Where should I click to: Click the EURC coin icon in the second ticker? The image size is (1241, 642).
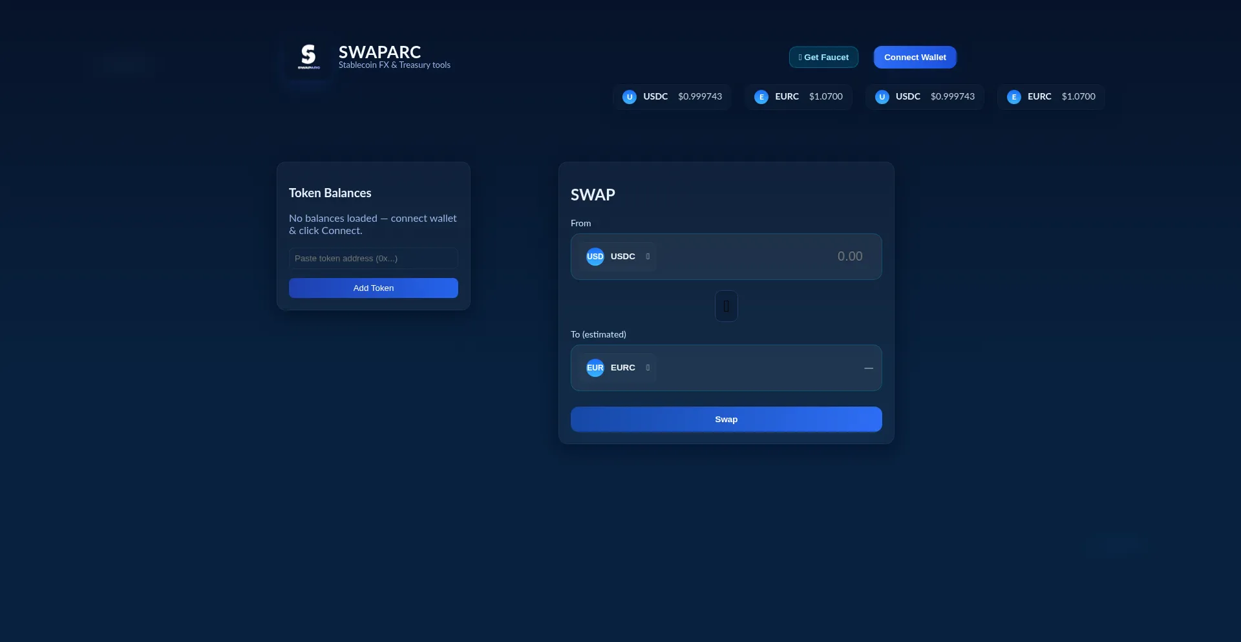point(761,97)
